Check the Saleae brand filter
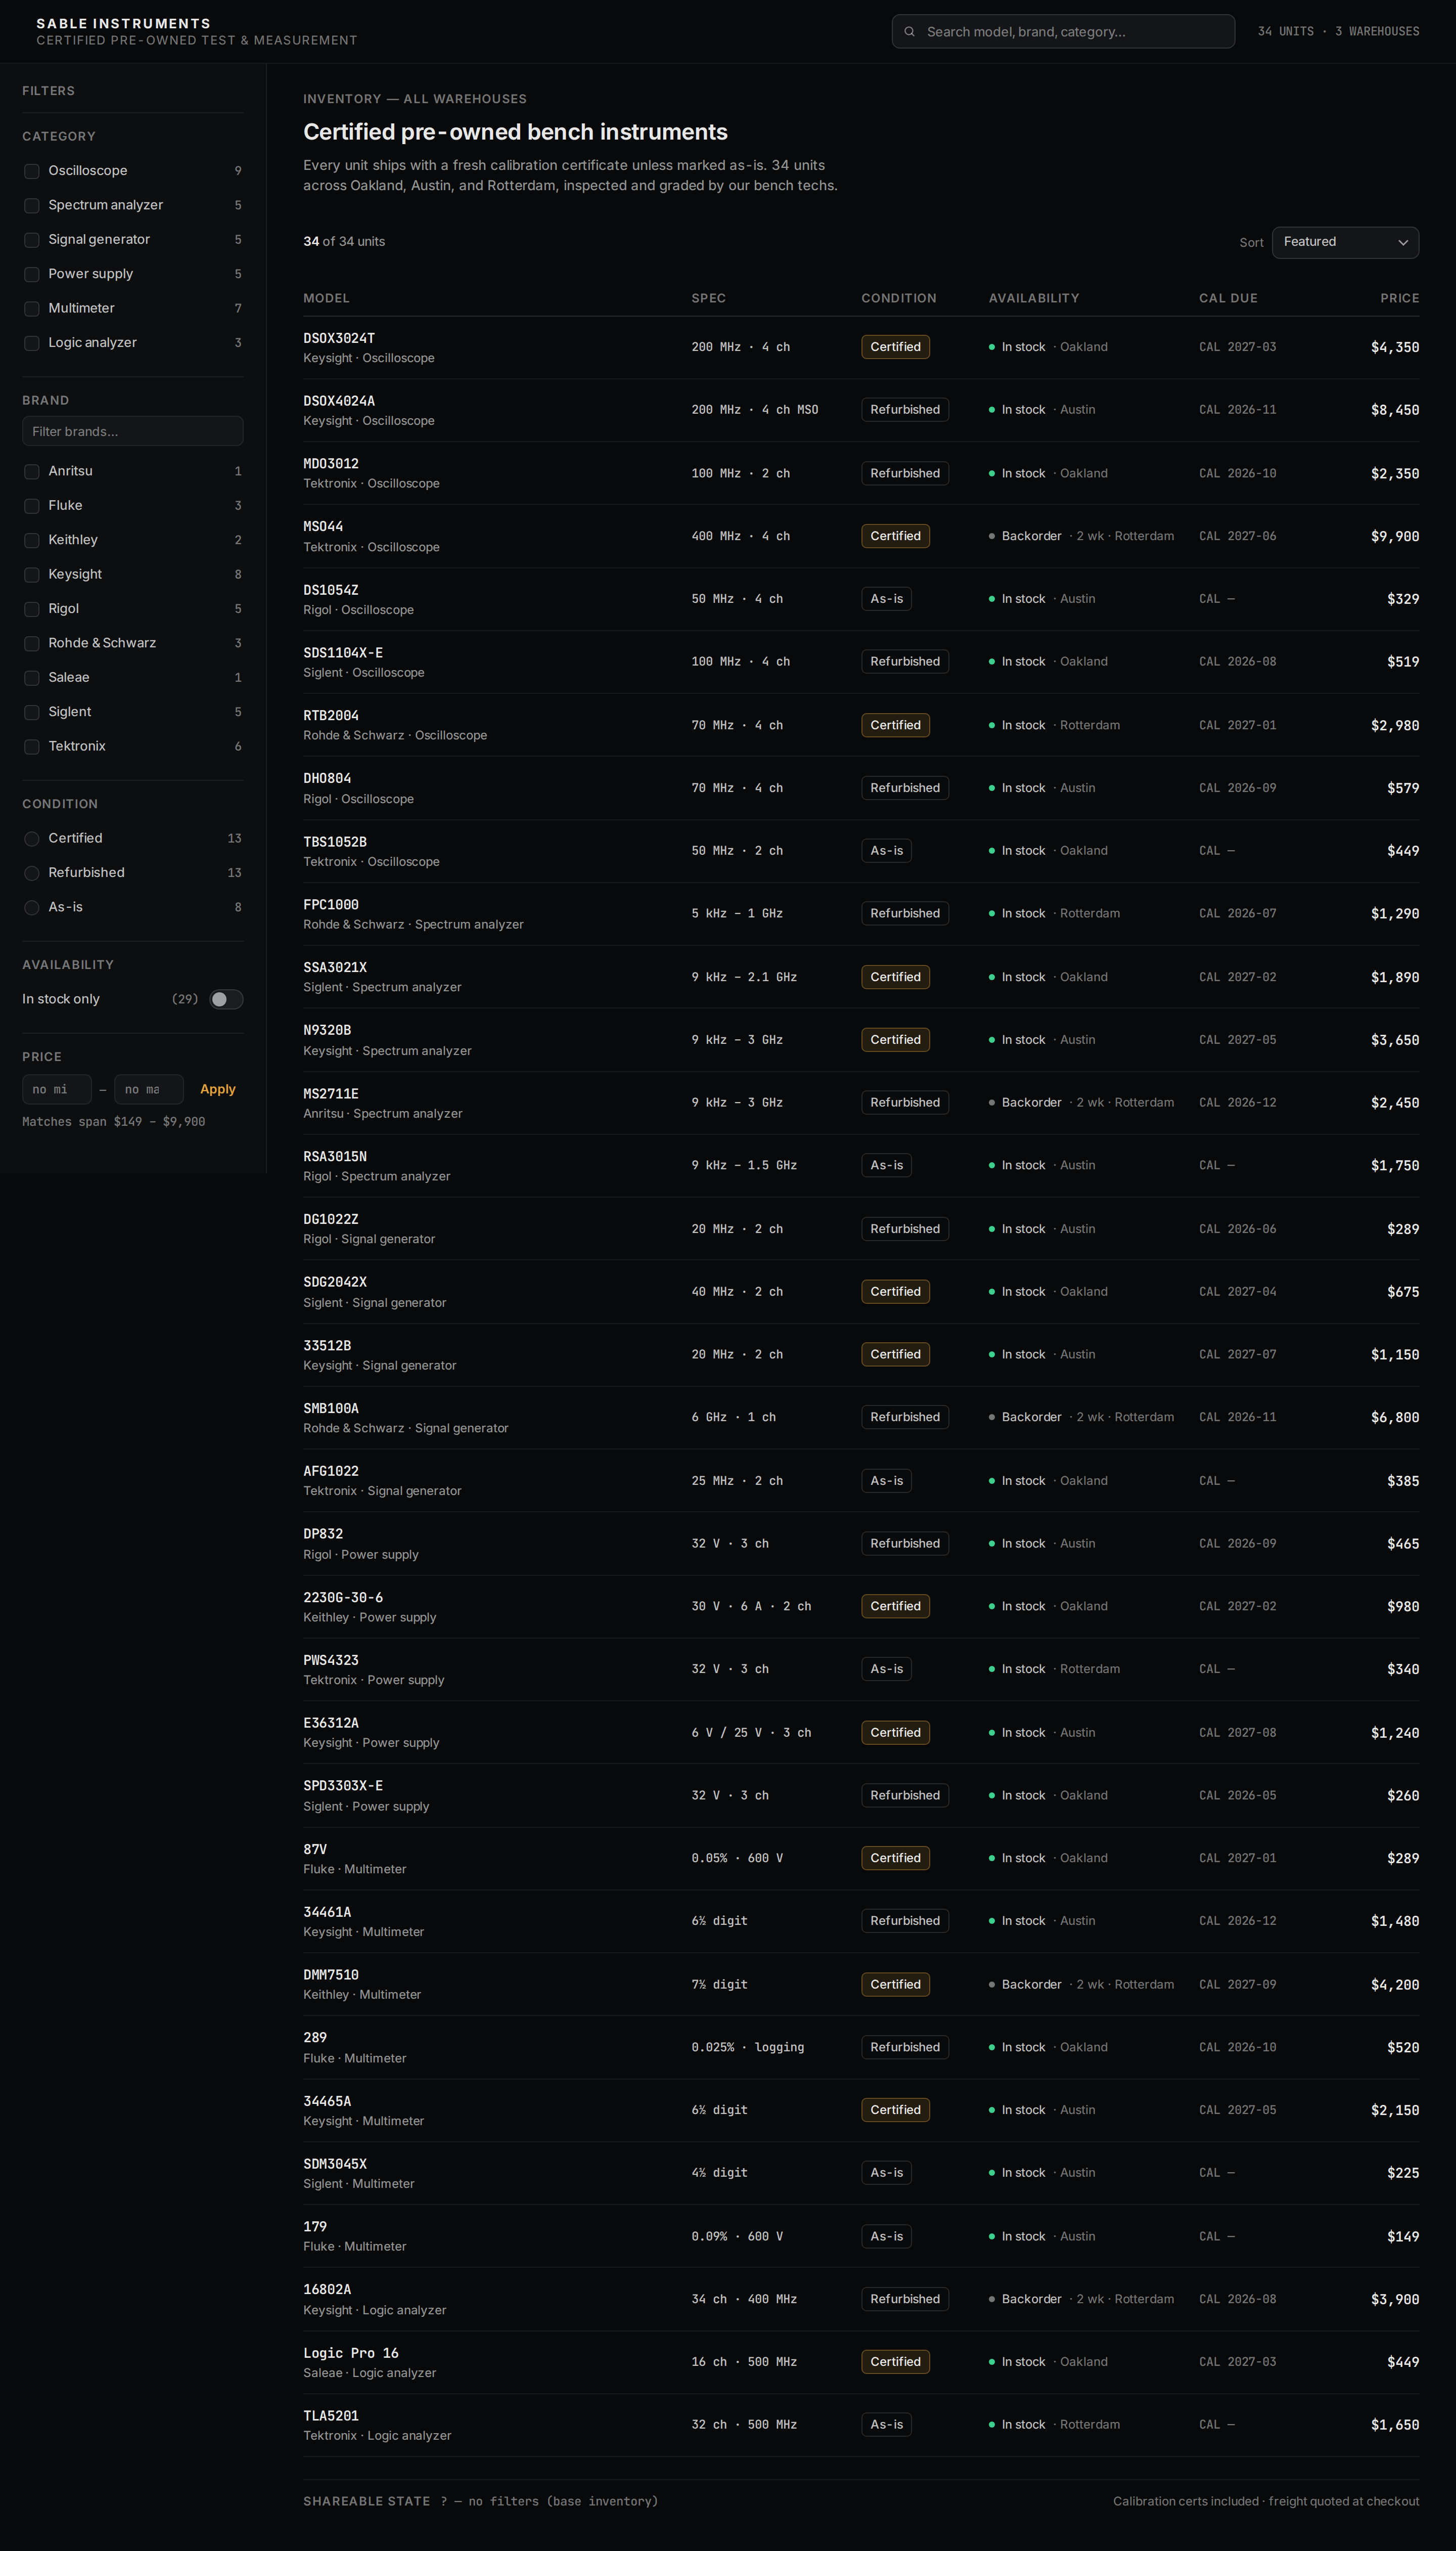This screenshot has width=1456, height=2551. [x=32, y=677]
